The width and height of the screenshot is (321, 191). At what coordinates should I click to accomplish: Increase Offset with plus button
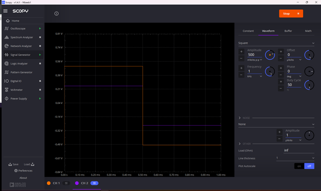click(281, 52)
